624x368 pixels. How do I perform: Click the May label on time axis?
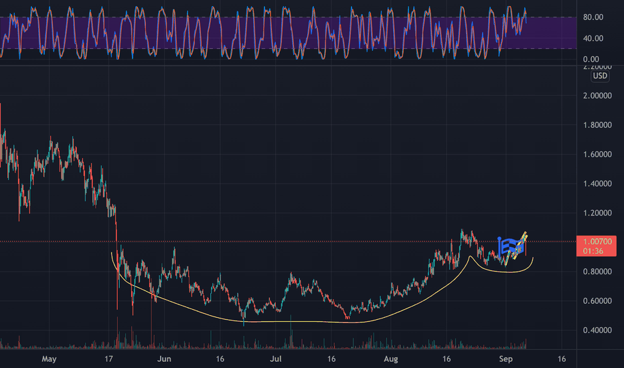tap(49, 359)
